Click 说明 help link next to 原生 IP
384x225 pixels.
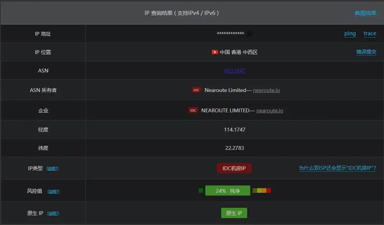pyautogui.click(x=53, y=214)
